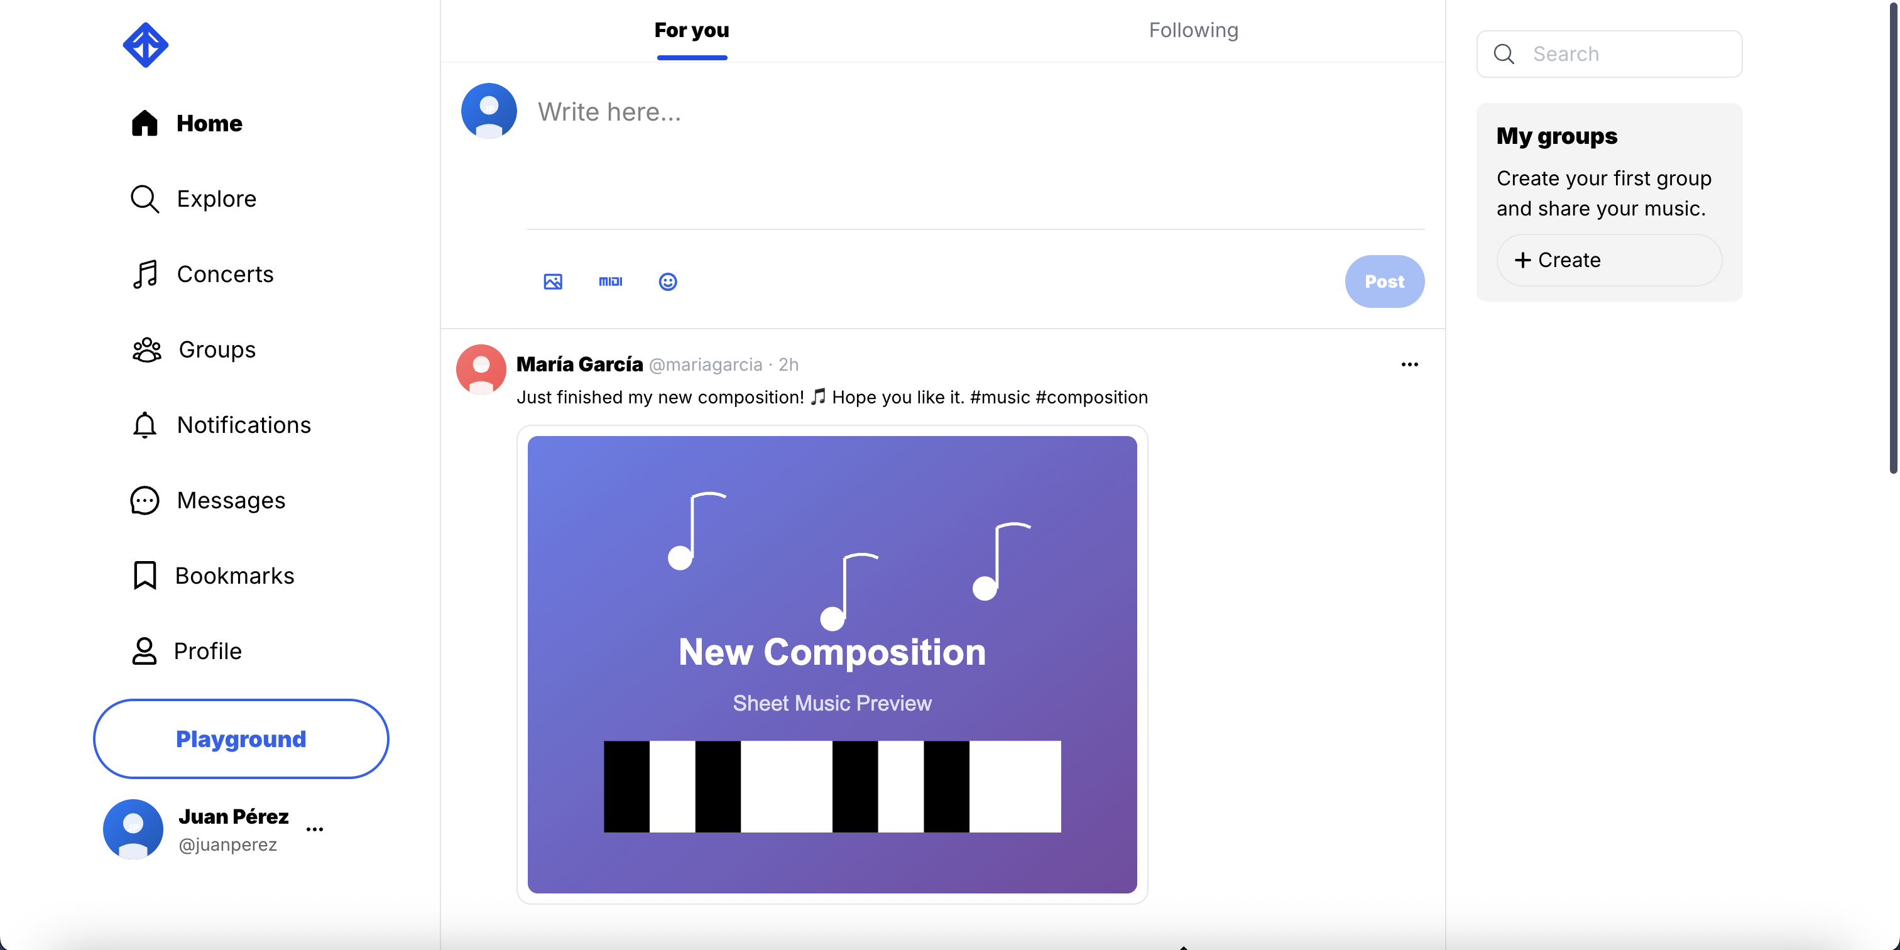Attach an image using the picture icon
Viewport: 1900px width, 950px height.
click(552, 281)
